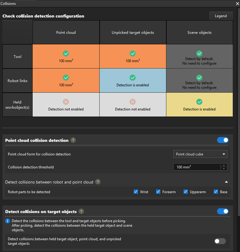240x252 pixels.
Task: Disable Point cloud collision detection switch
Action: (x=223, y=140)
